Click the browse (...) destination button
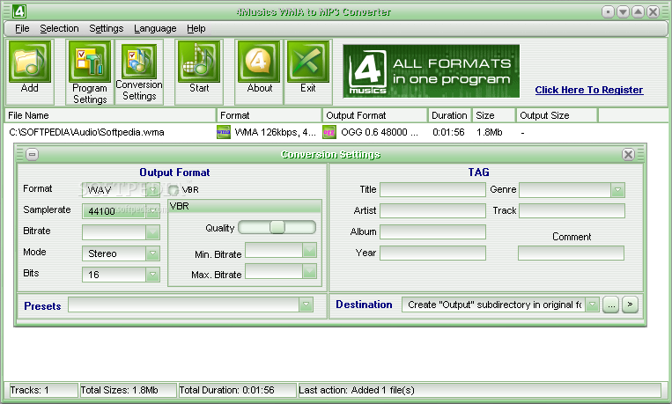Screen dimensions: 672x404 click(x=610, y=305)
